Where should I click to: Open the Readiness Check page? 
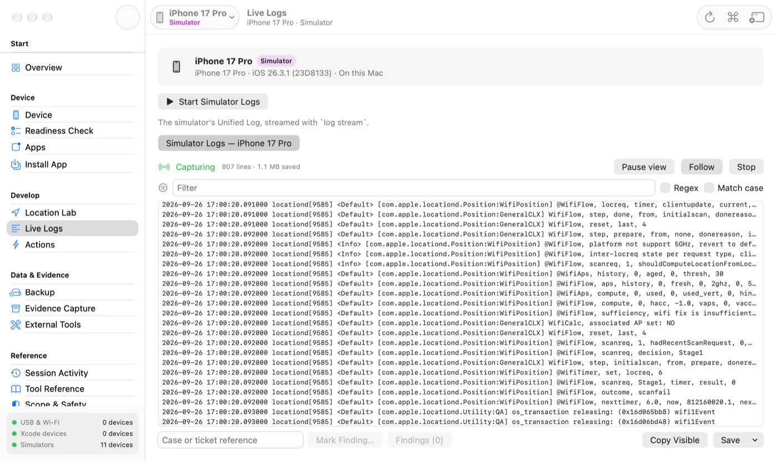pyautogui.click(x=72, y=131)
